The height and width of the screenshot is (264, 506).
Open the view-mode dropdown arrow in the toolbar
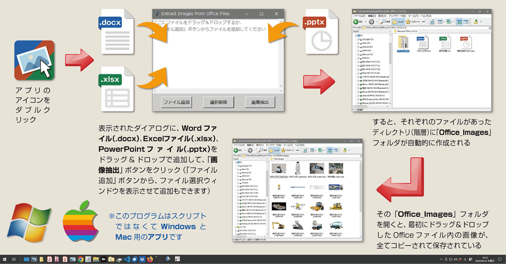[444, 22]
